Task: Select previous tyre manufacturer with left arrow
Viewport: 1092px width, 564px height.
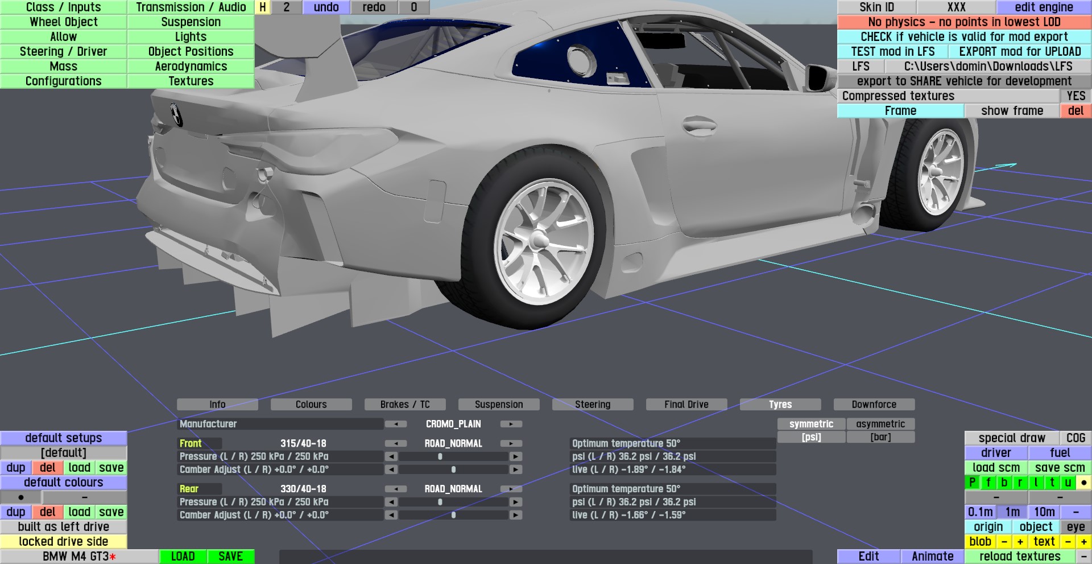Action: point(396,424)
